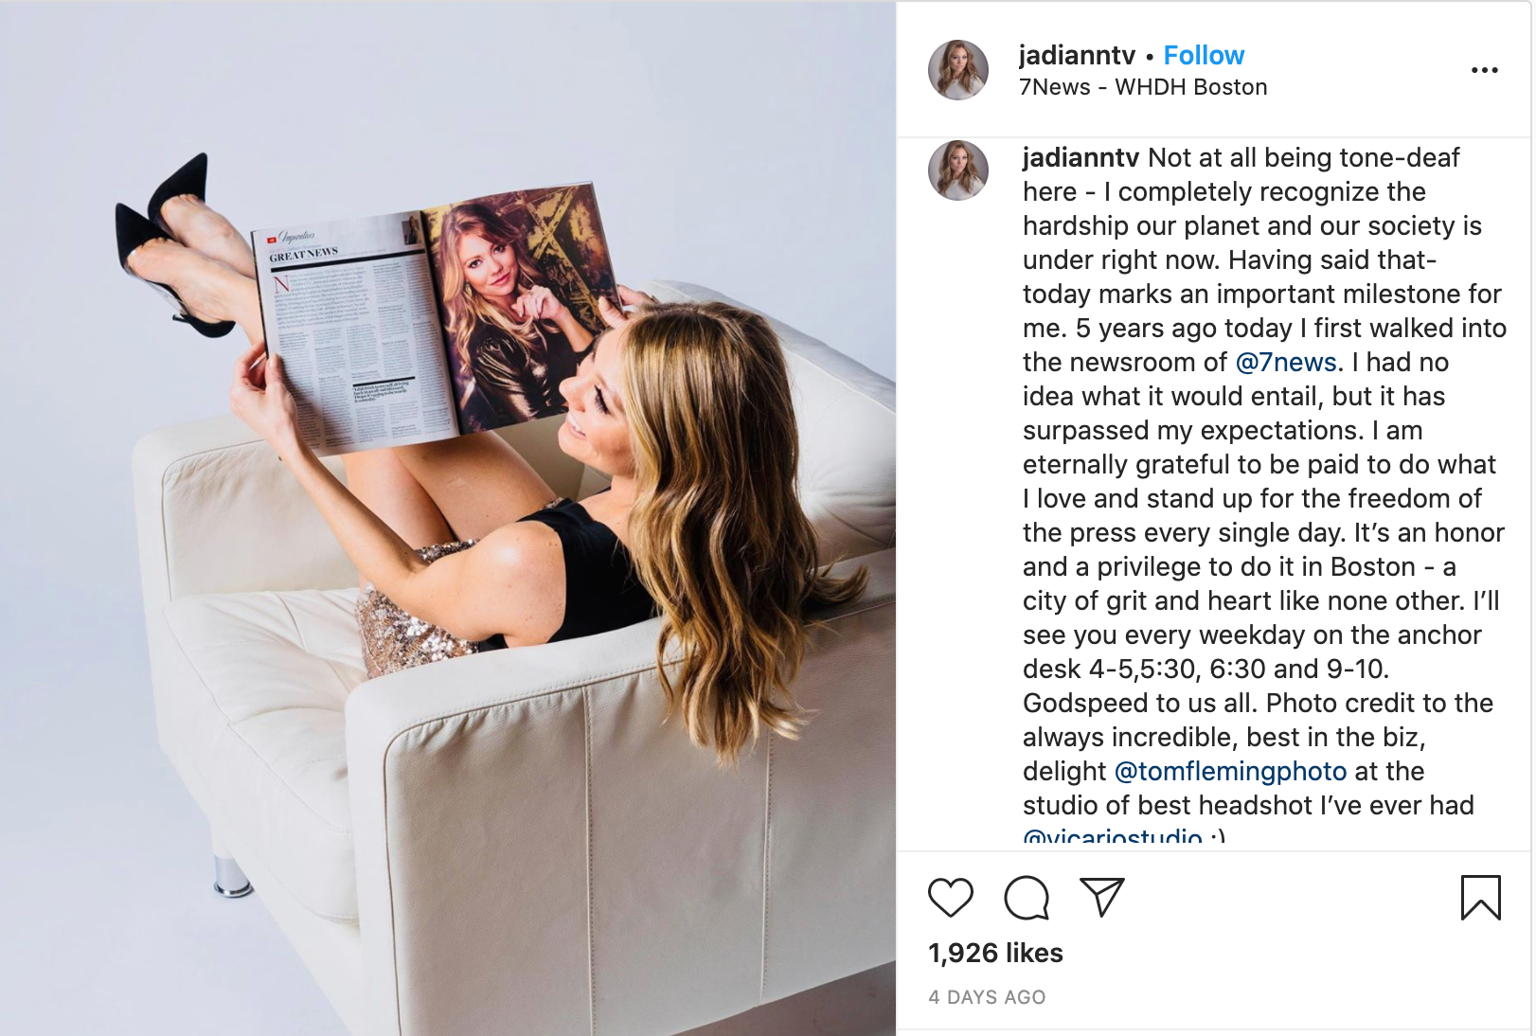Click the post photo of woman reading
The height and width of the screenshot is (1036, 1536).
coord(448,518)
